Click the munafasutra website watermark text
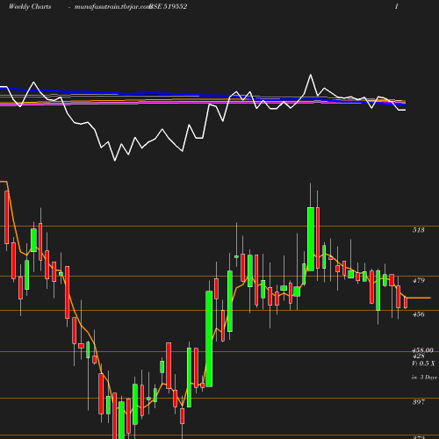This screenshot has height=439, width=439. click(x=112, y=6)
